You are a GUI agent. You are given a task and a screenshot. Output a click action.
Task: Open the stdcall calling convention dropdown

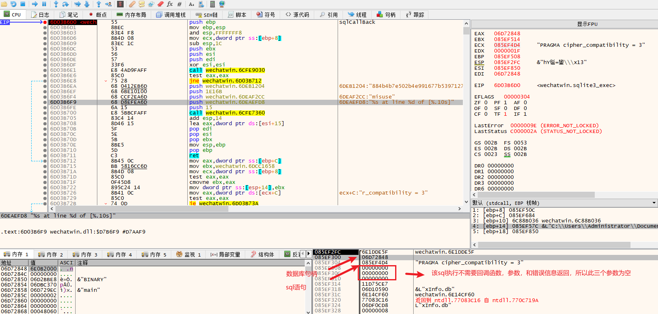tap(654, 203)
